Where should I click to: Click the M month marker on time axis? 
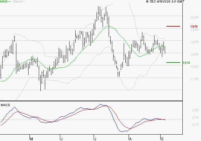point(31,139)
